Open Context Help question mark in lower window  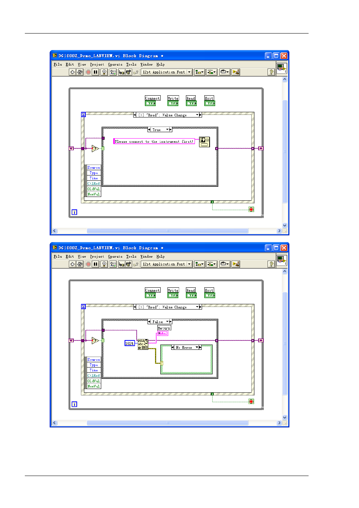pyautogui.click(x=271, y=264)
